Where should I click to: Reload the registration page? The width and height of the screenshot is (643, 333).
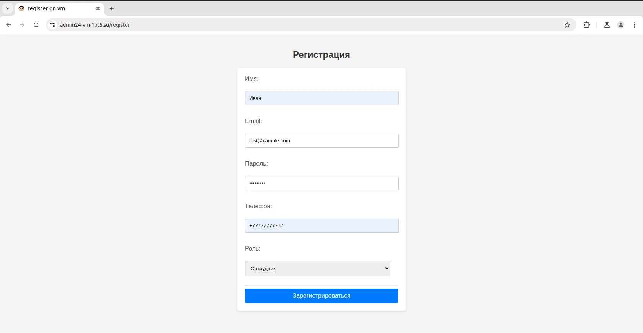click(36, 25)
